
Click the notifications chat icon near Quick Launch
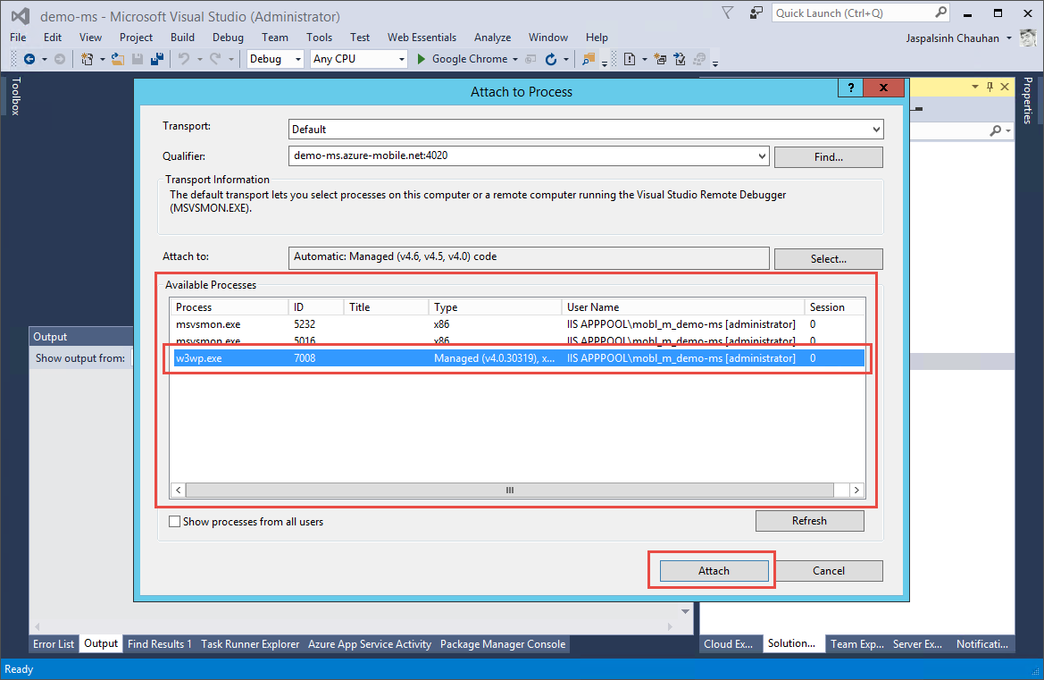[756, 13]
